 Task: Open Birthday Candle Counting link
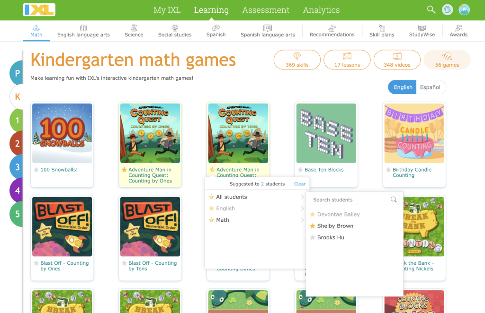[412, 173]
